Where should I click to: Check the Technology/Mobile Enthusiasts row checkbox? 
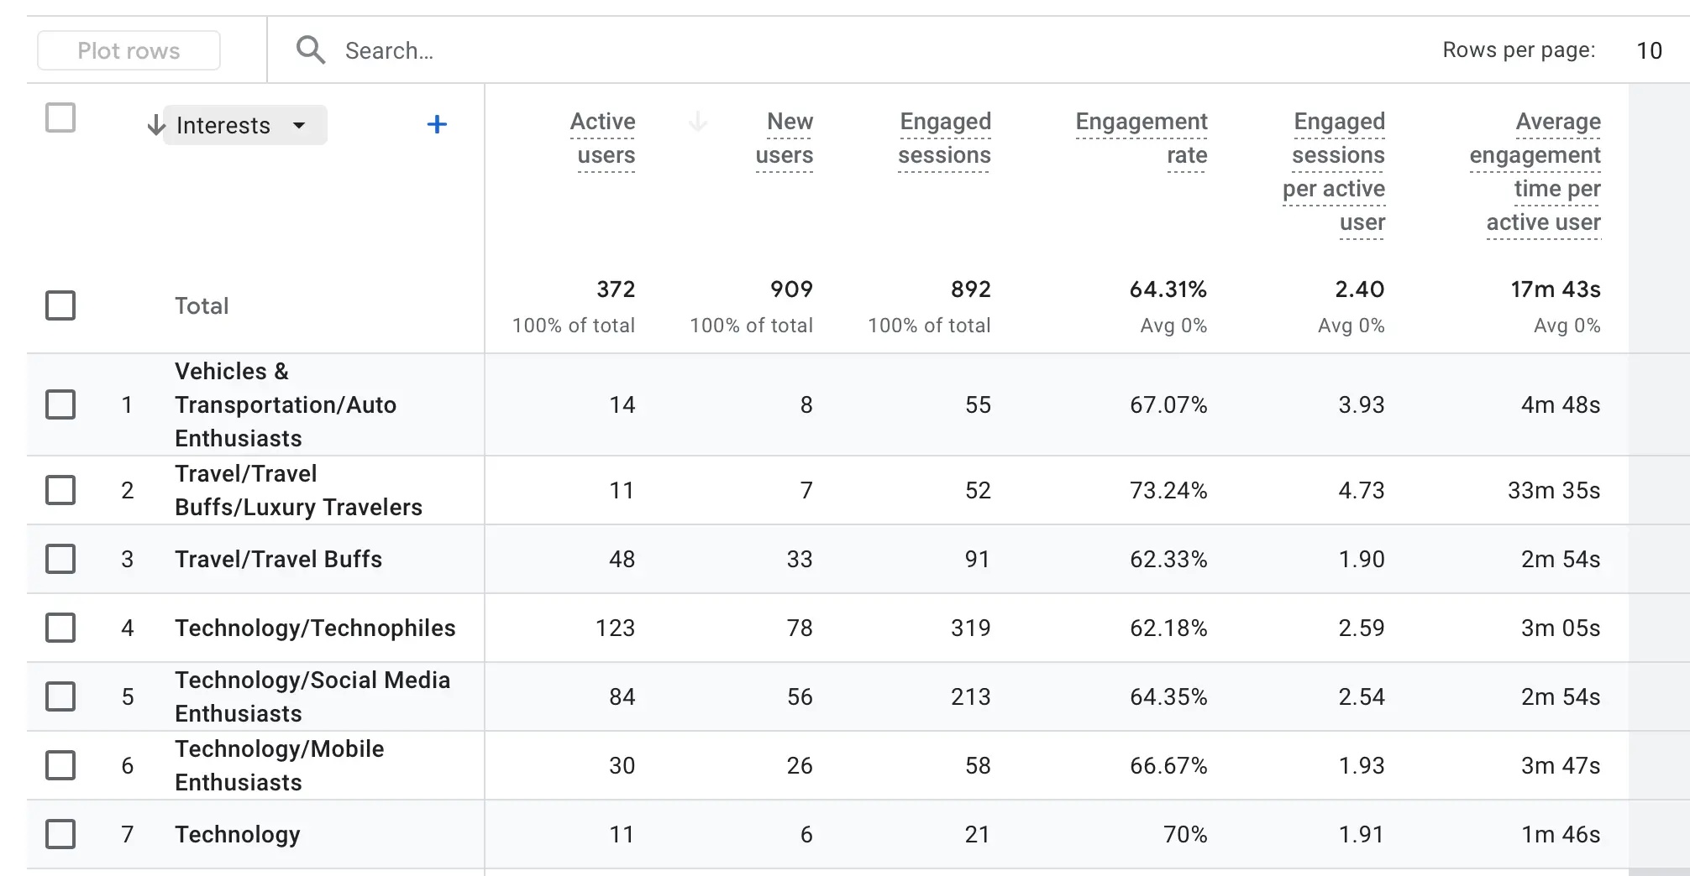60,765
